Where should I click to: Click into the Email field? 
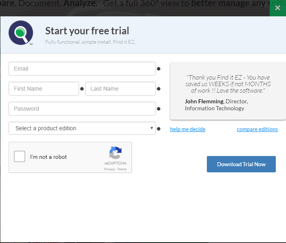[x=82, y=69]
